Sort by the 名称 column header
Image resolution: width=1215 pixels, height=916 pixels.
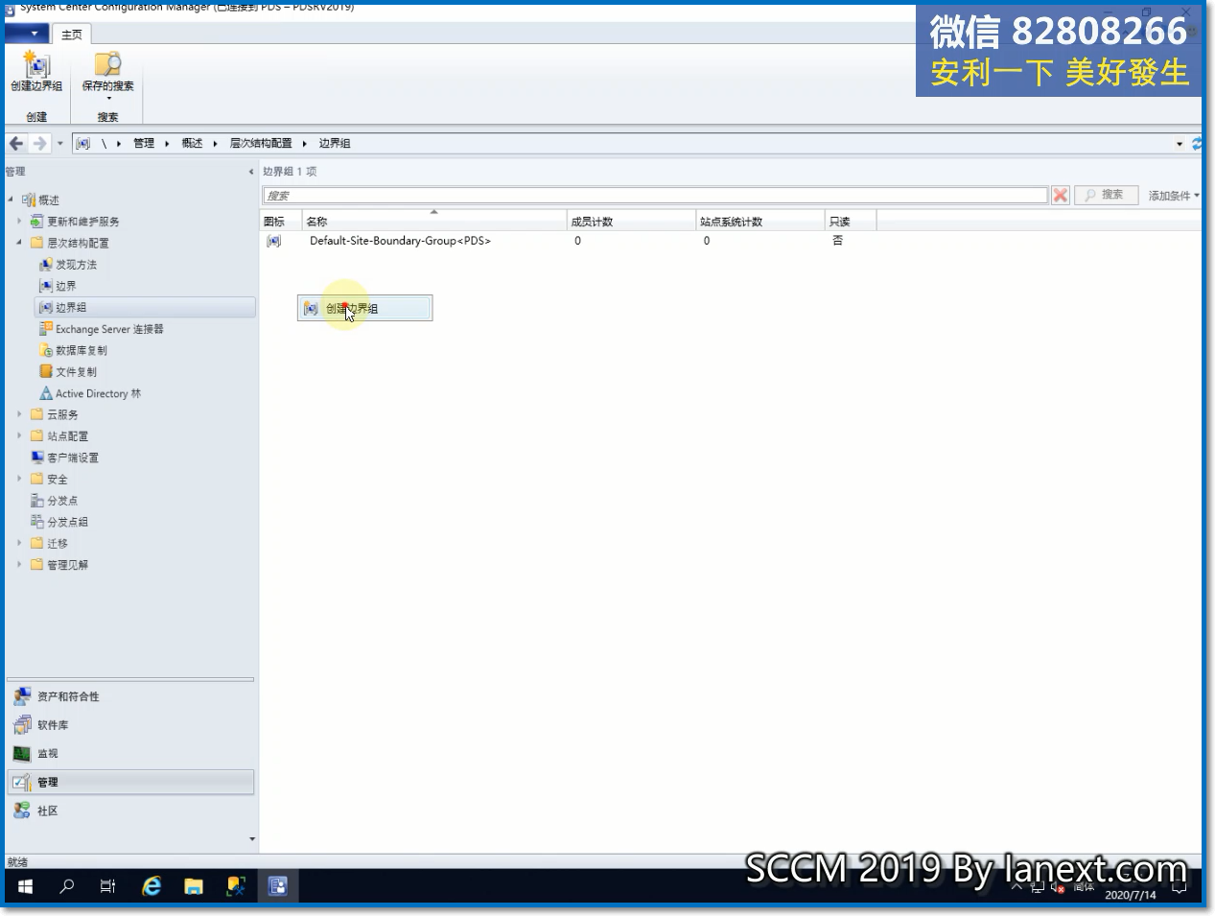433,221
